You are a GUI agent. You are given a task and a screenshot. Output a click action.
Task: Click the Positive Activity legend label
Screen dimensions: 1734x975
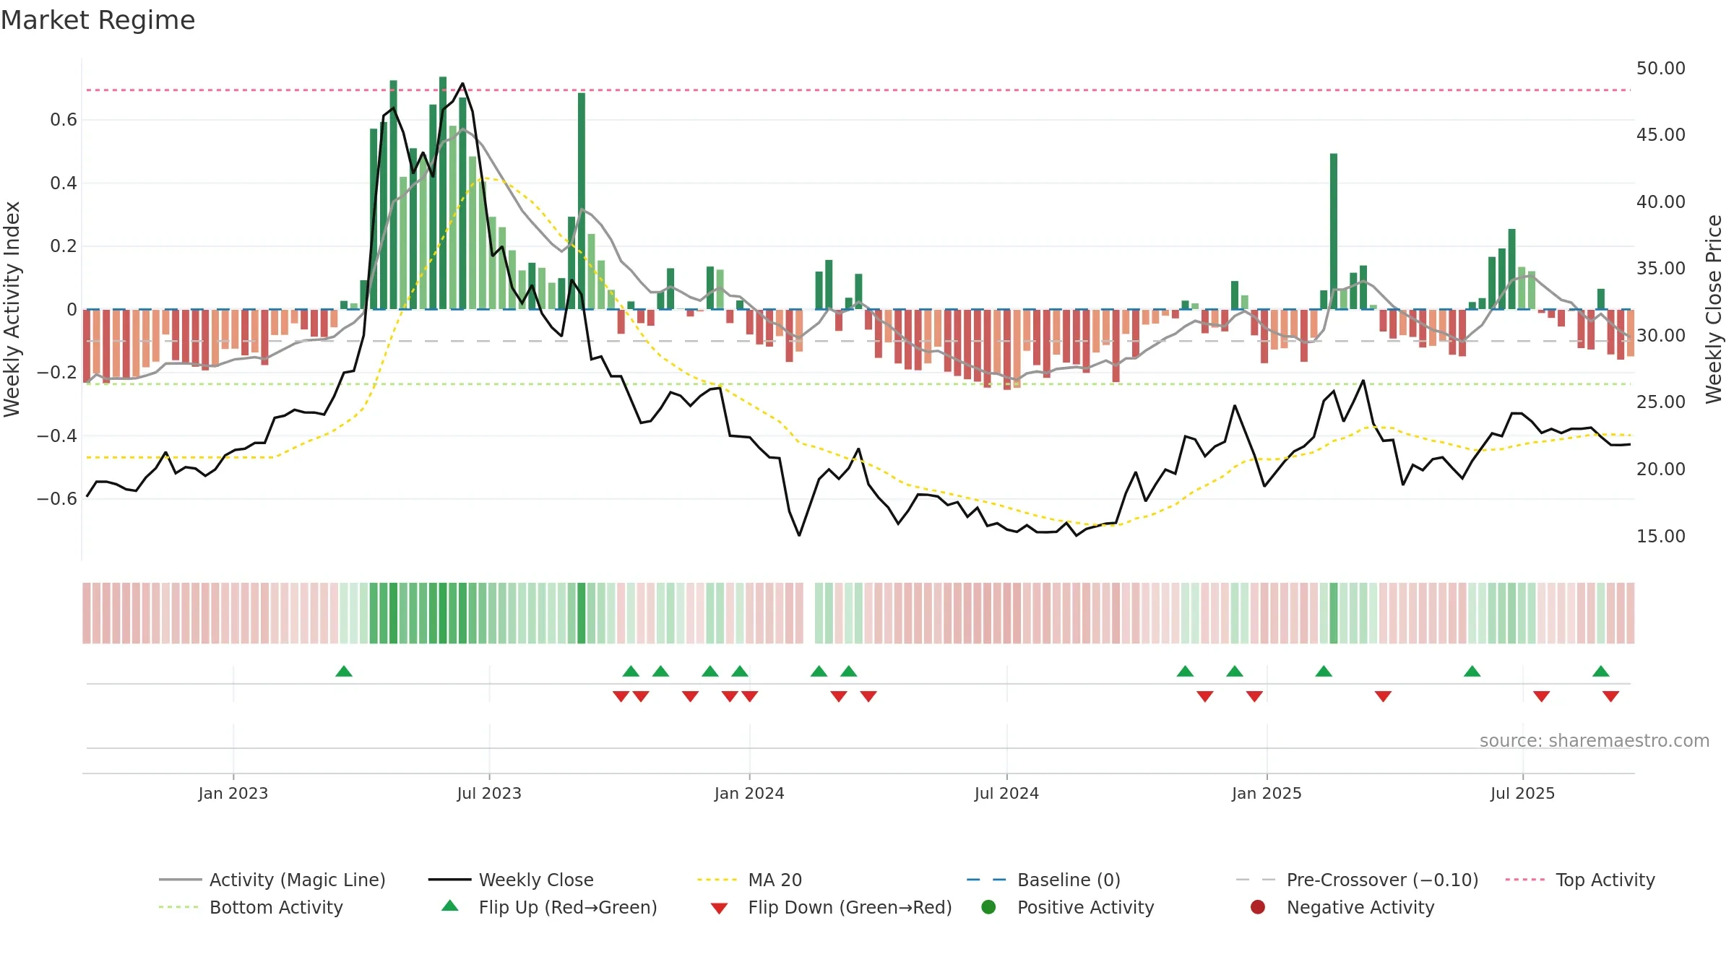[1085, 907]
